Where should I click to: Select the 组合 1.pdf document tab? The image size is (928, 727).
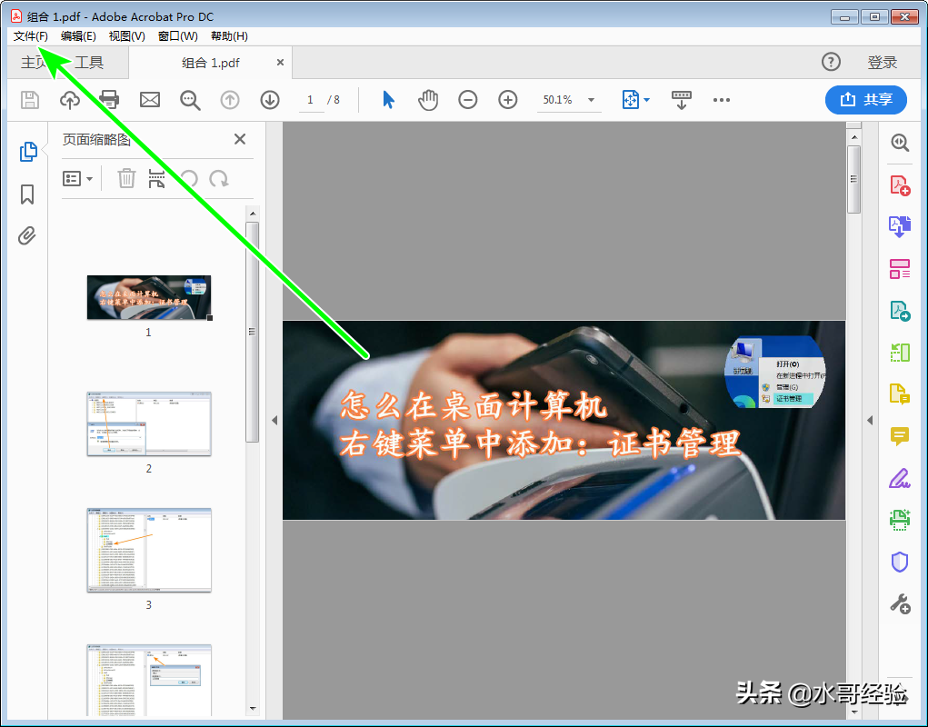(x=211, y=63)
